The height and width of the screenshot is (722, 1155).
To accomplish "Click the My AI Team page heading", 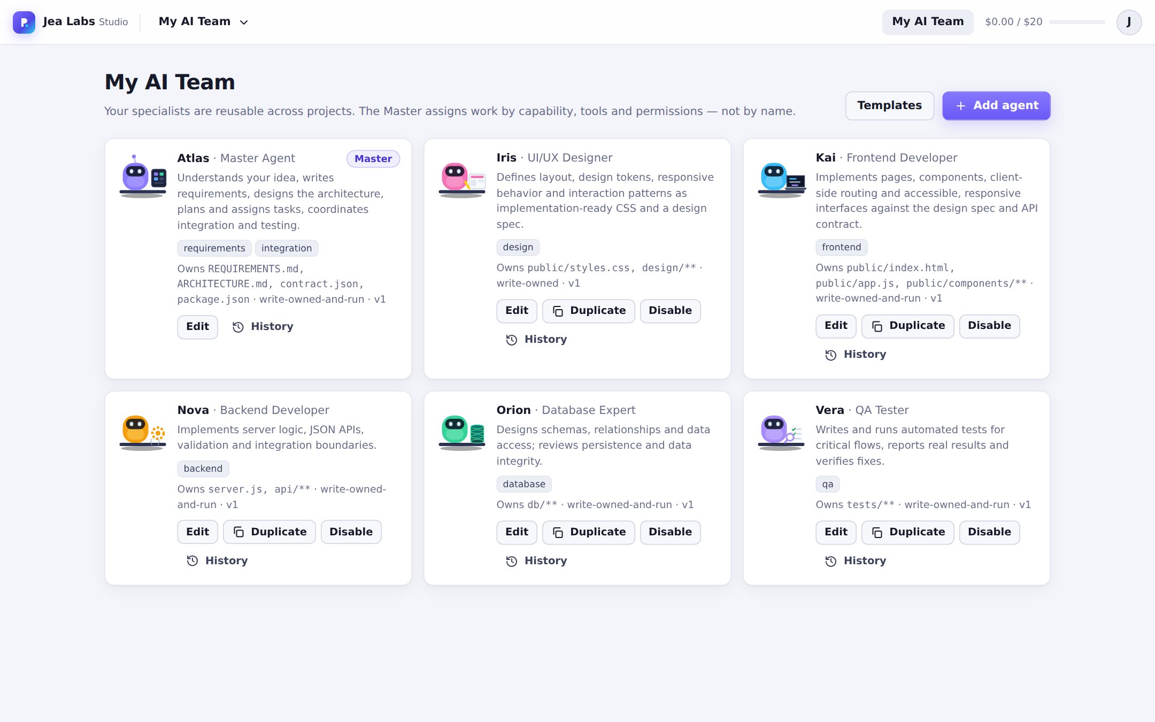I will tap(170, 82).
